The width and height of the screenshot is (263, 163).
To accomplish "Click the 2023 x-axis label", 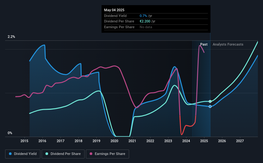I will (168, 141).
